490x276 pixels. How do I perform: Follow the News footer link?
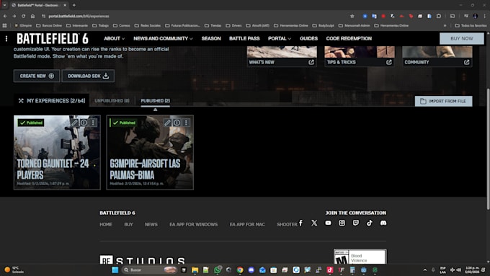click(x=151, y=224)
